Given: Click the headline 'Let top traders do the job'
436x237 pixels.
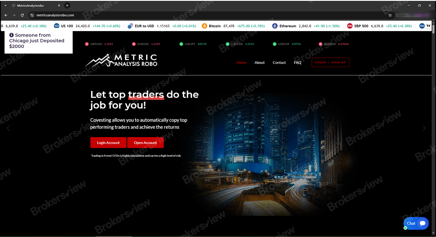Looking at the screenshot, I should pyautogui.click(x=144, y=100).
